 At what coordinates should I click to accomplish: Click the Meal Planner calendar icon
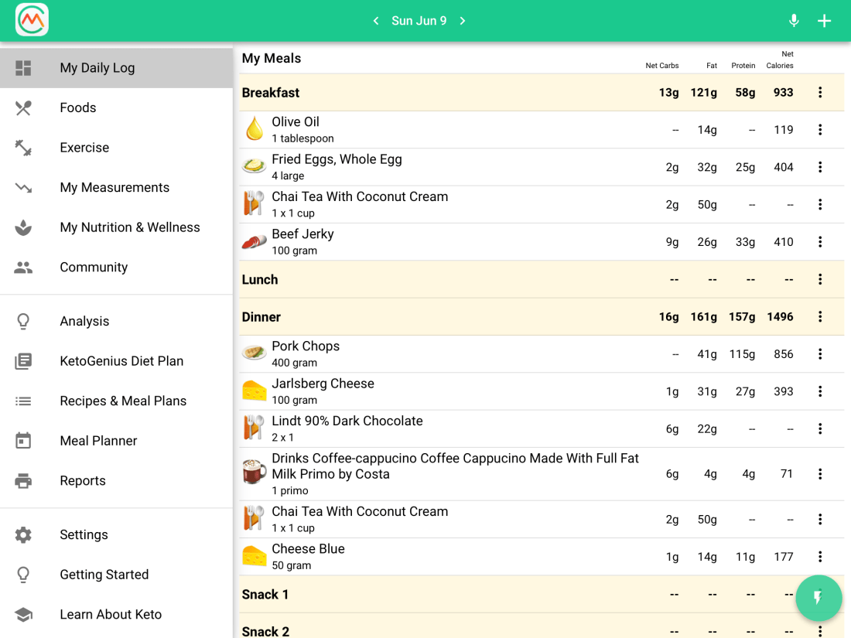23,441
